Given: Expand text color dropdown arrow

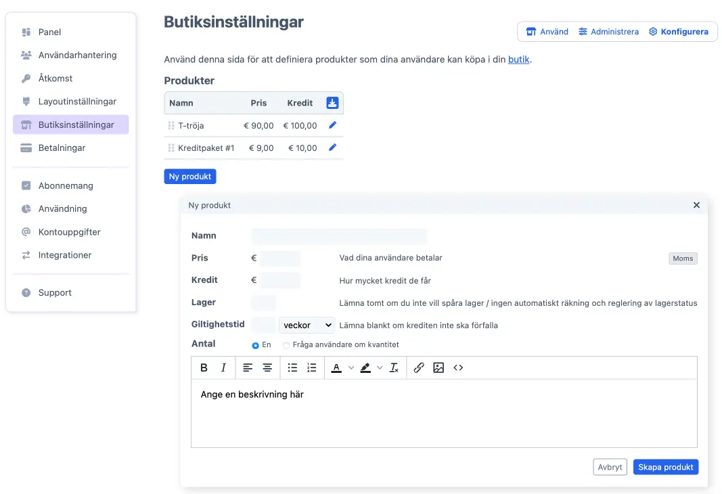Looking at the screenshot, I should [351, 367].
